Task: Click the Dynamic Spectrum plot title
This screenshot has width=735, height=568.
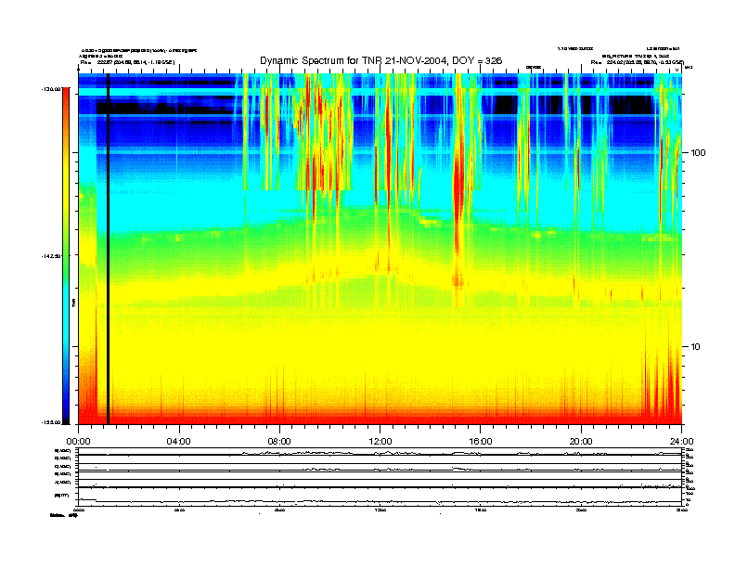Action: (380, 60)
